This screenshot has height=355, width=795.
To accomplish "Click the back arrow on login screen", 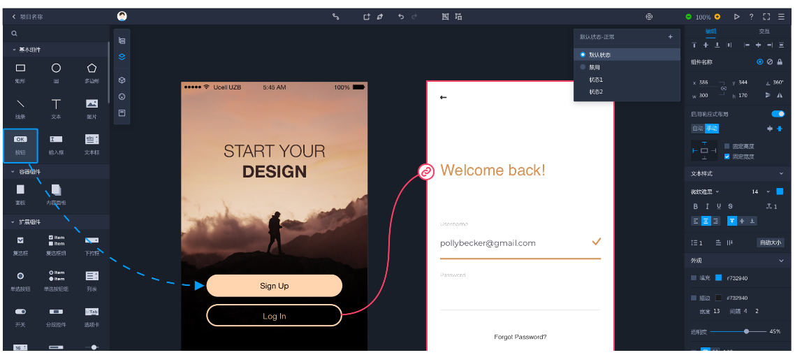I will coord(443,97).
